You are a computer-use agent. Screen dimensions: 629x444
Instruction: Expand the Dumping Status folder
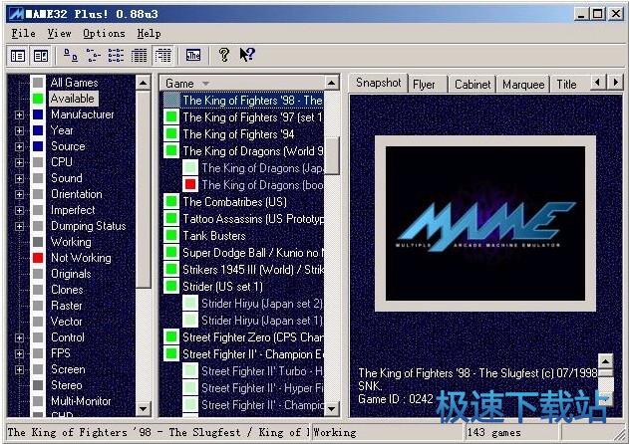[19, 226]
